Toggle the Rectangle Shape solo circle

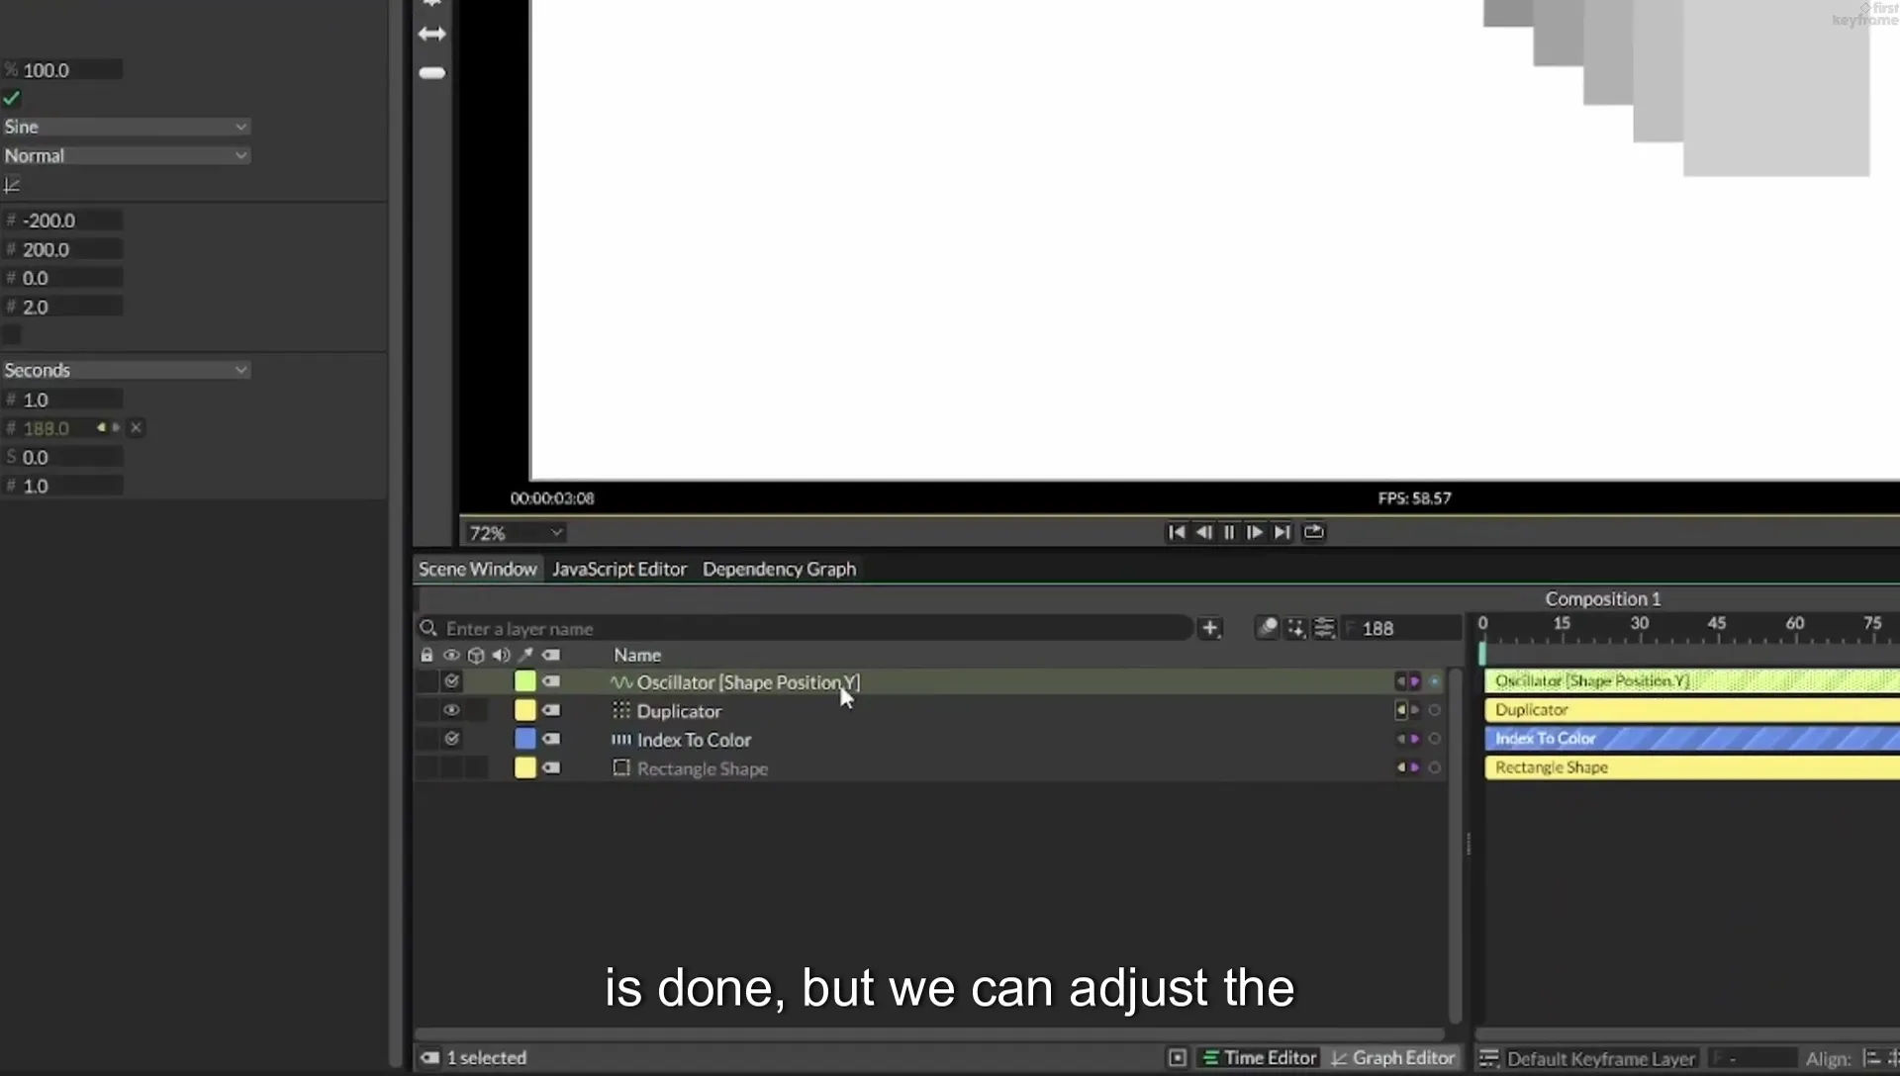point(1434,767)
